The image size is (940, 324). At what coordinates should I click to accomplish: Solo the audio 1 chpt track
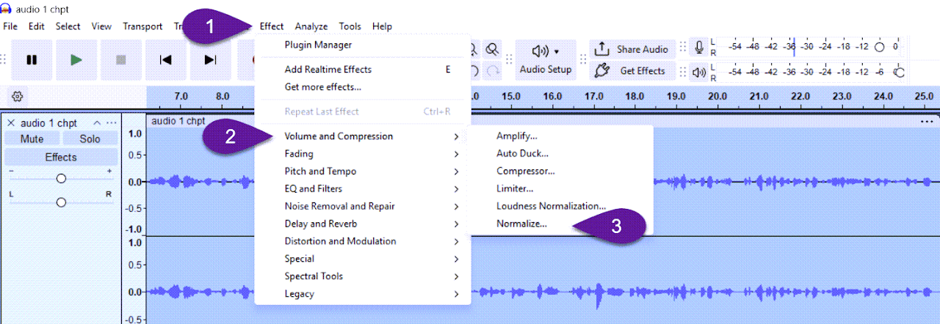[x=90, y=139]
